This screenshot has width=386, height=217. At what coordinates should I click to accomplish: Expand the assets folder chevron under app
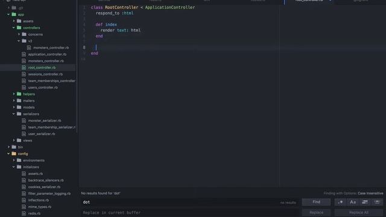(14, 21)
